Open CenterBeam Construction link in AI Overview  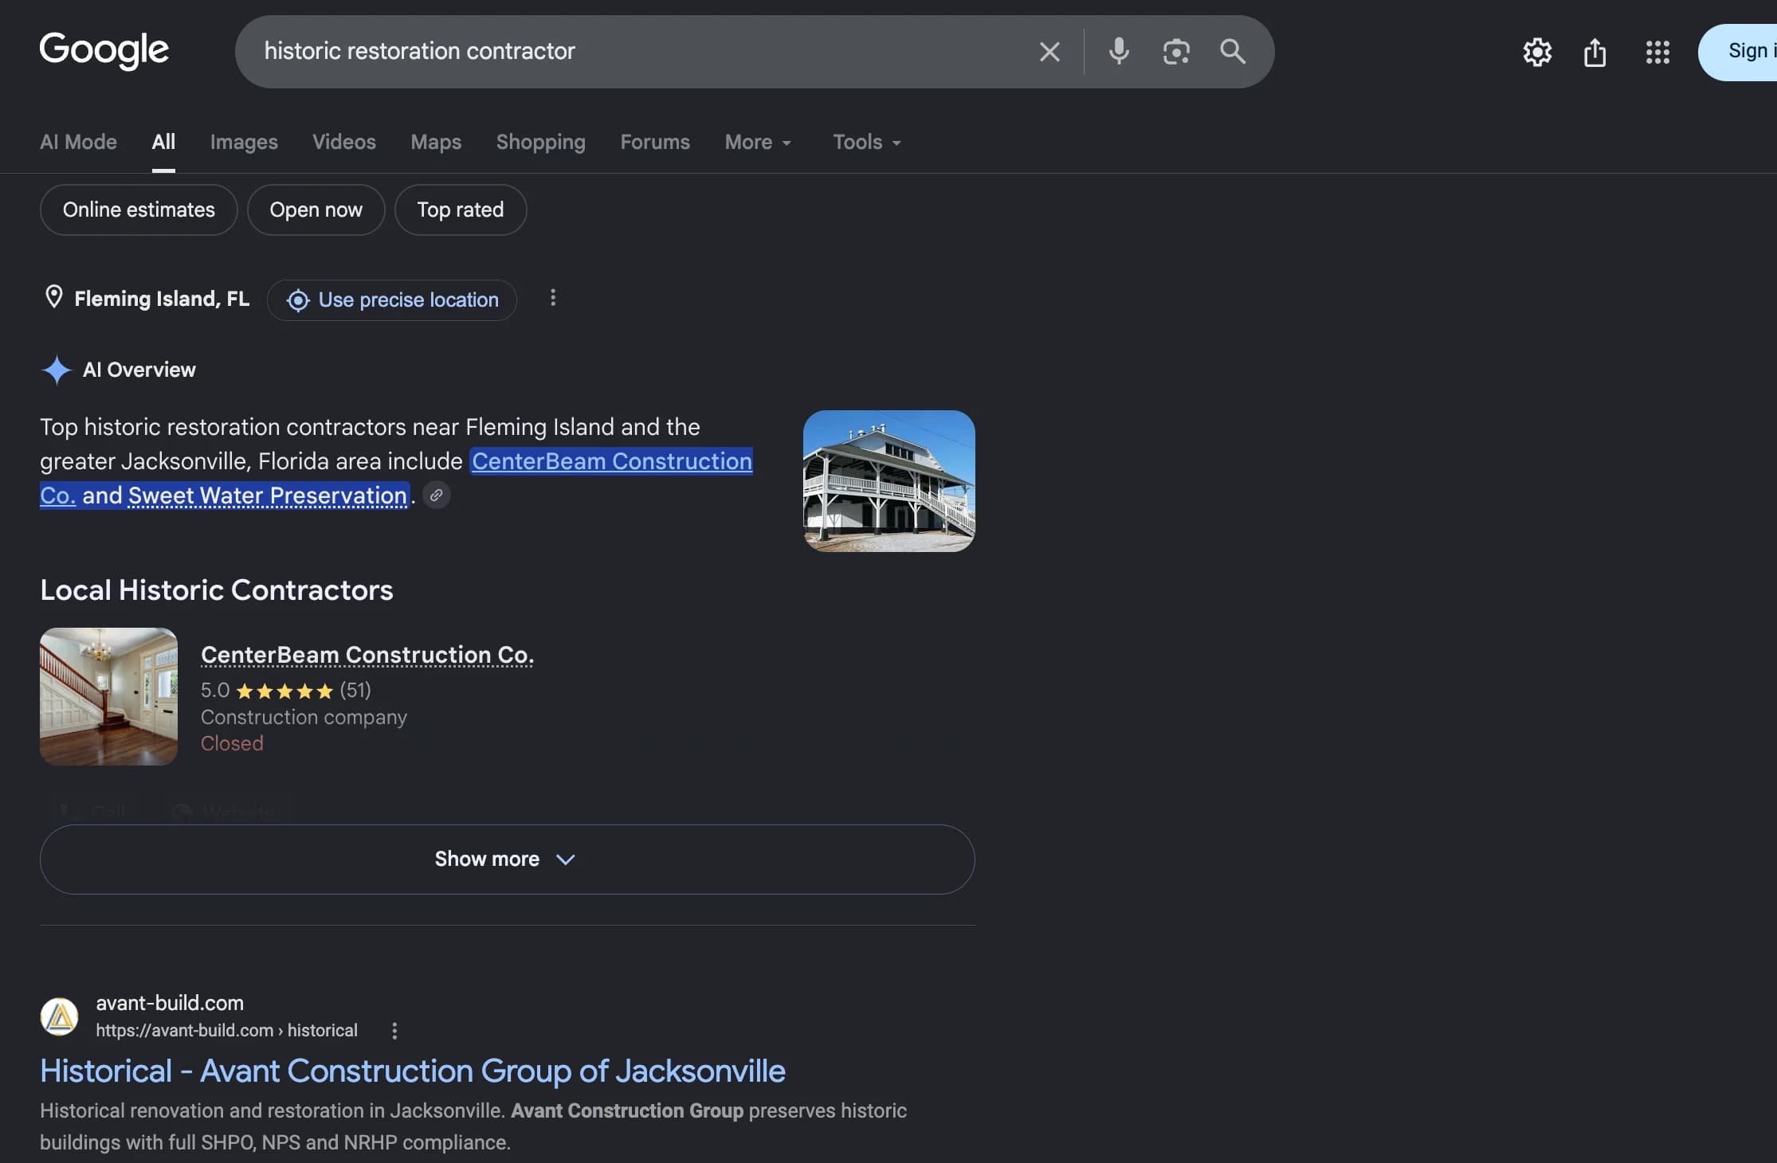(x=611, y=461)
